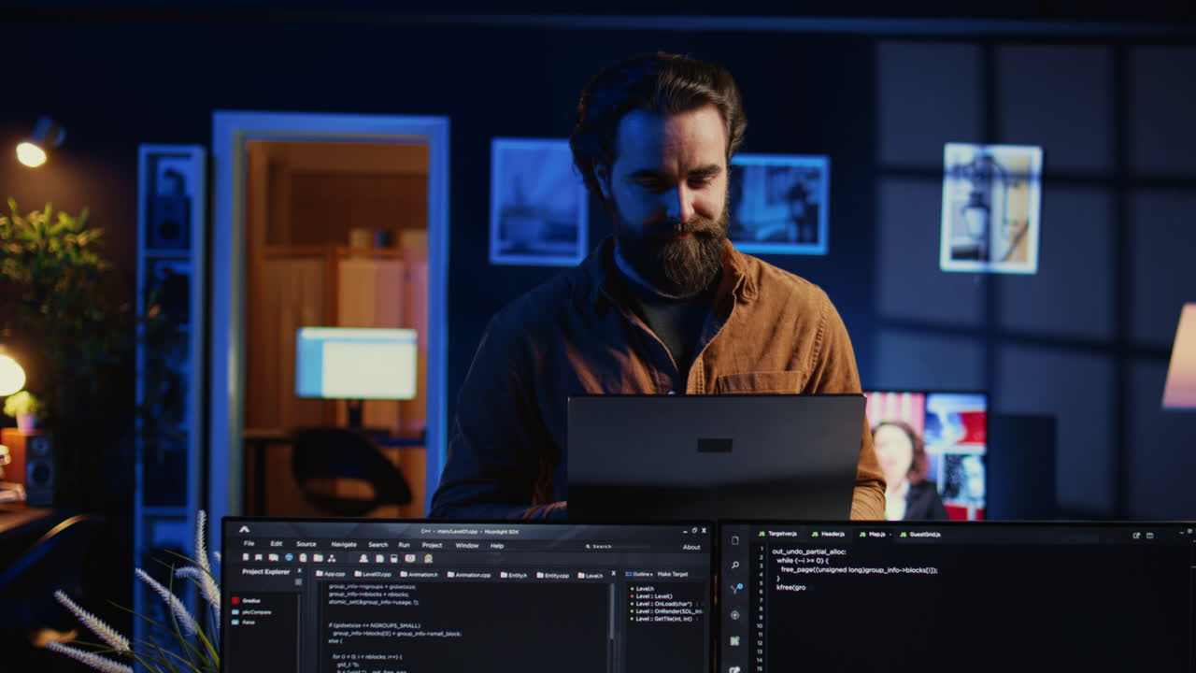The height and width of the screenshot is (673, 1196).
Task: Click the hierarchy tree toolbar icon
Action: coord(331,558)
